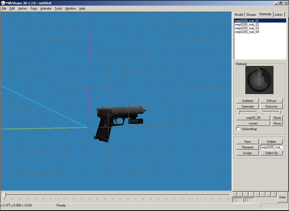Open the File menu
Screen dimensions: 289x211
(x=4, y=8)
